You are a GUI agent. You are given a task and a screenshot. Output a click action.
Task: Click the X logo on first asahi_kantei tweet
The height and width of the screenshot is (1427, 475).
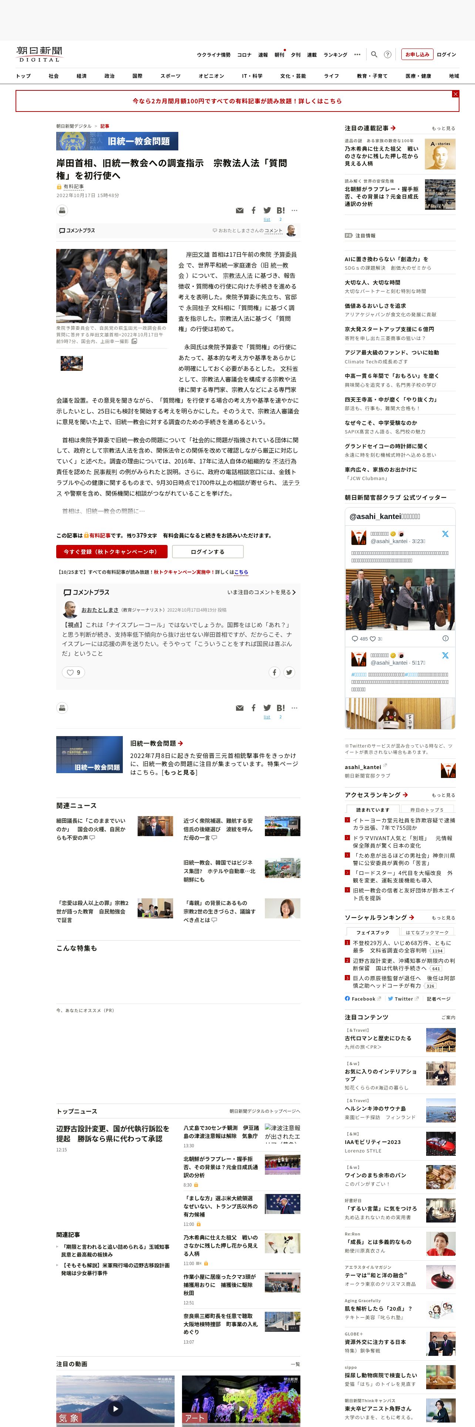click(x=445, y=534)
